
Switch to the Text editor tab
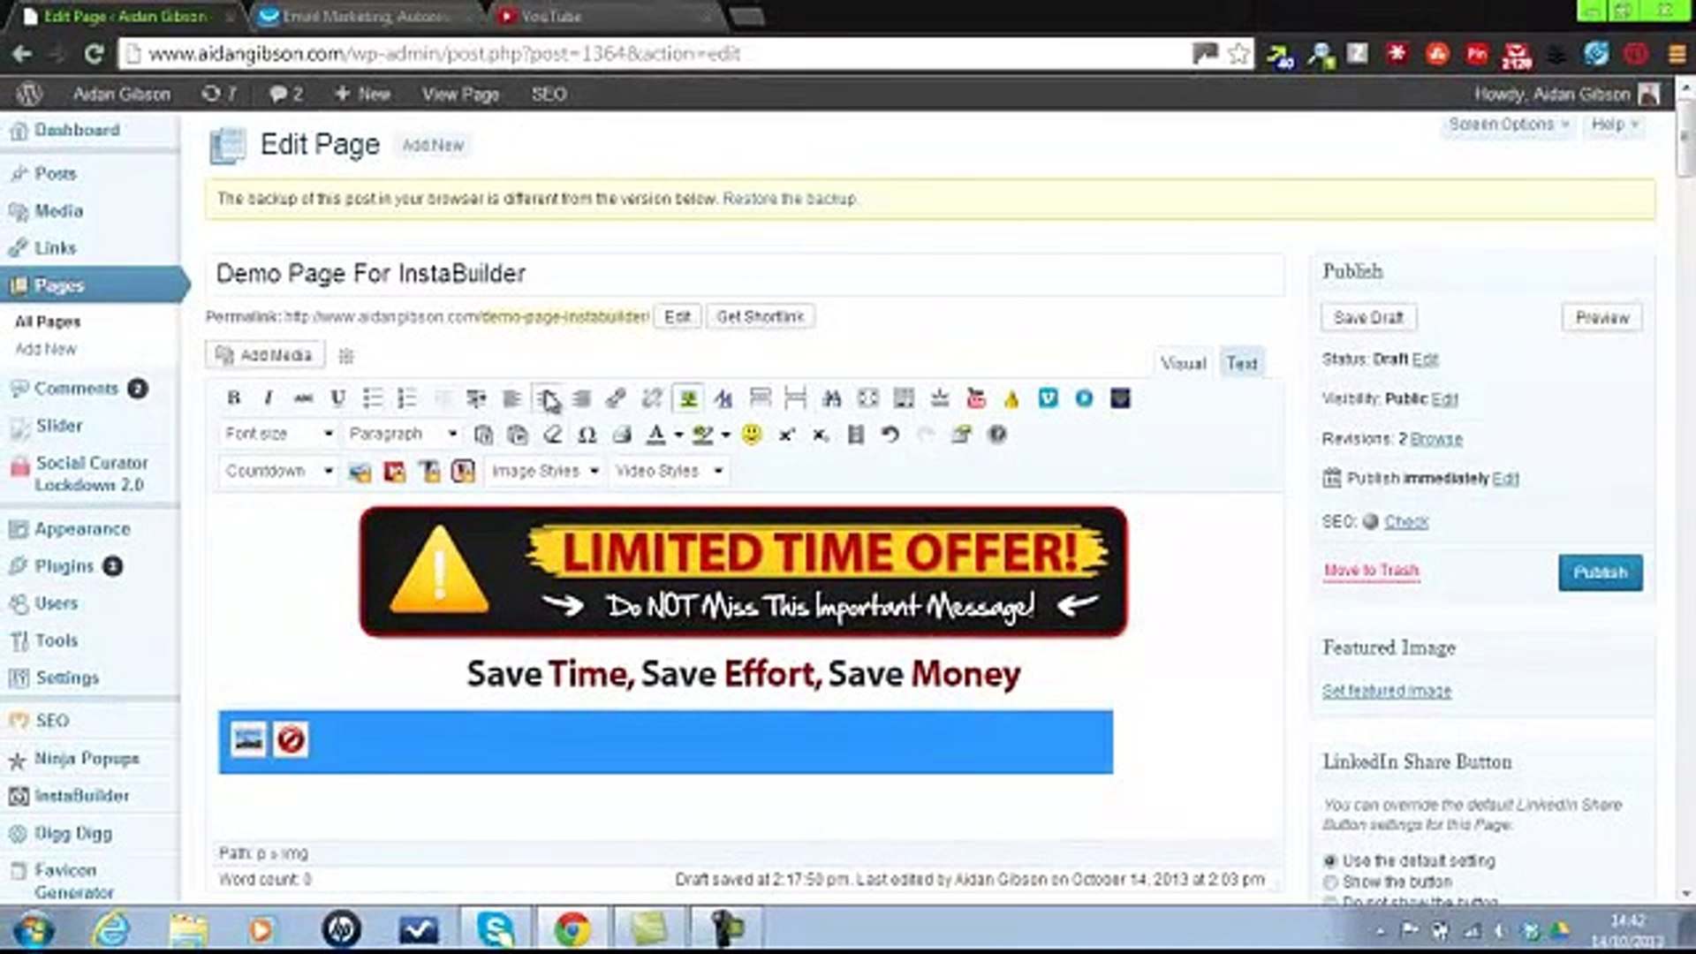pyautogui.click(x=1241, y=363)
